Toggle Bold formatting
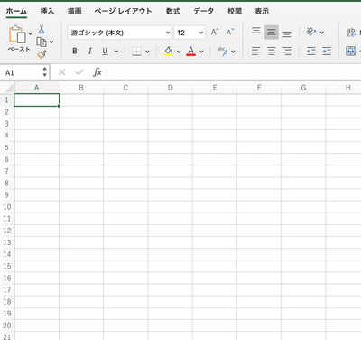 tap(75, 52)
